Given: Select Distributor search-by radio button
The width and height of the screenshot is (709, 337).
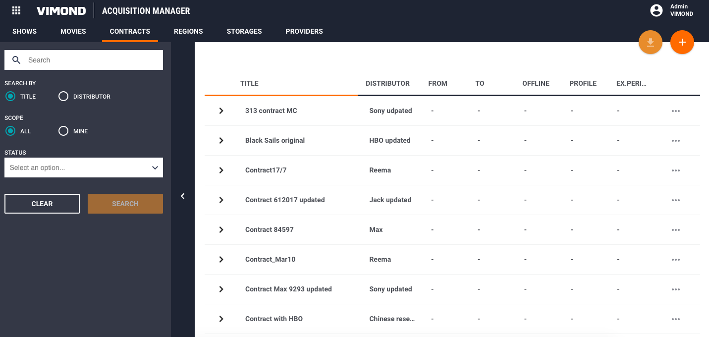Looking at the screenshot, I should (x=63, y=96).
